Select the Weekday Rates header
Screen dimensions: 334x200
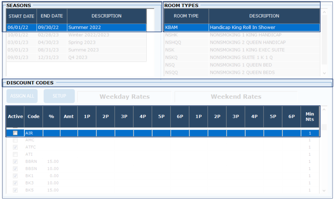pyautogui.click(x=125, y=97)
